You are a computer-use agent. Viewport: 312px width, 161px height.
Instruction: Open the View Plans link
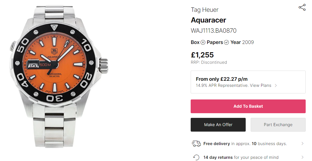261,85
